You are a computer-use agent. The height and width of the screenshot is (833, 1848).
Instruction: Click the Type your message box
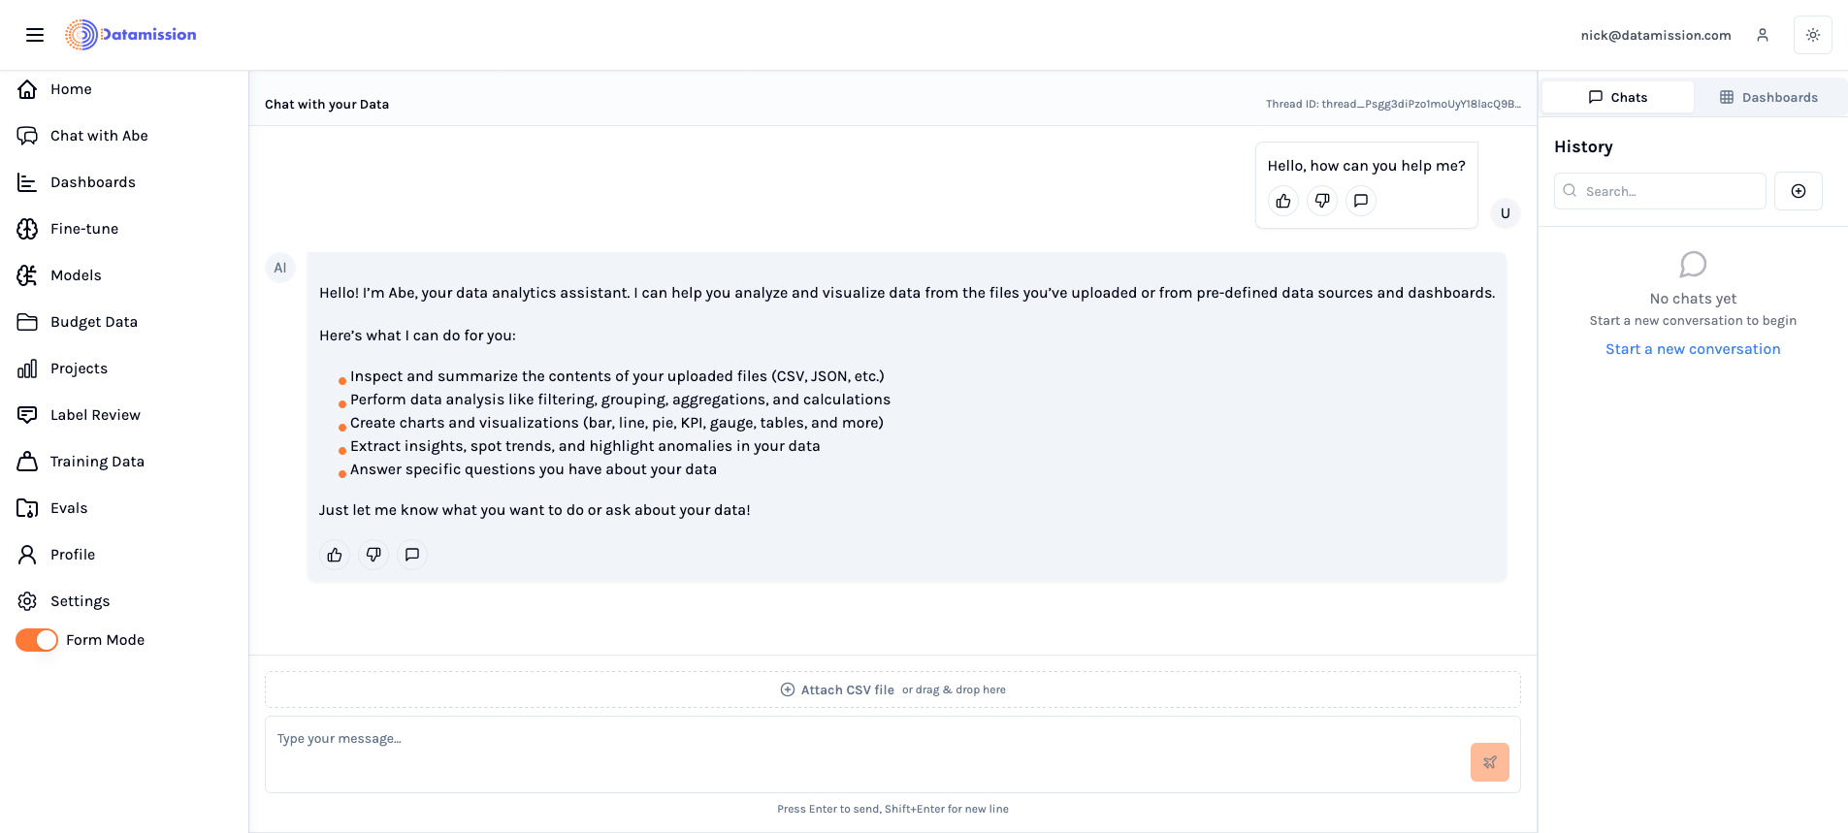(863, 753)
